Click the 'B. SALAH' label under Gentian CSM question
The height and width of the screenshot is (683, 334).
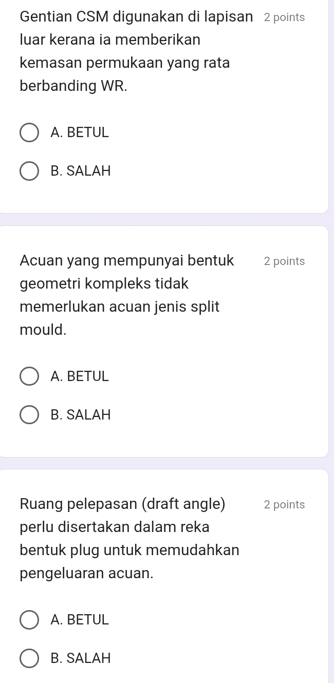pyautogui.click(x=81, y=171)
